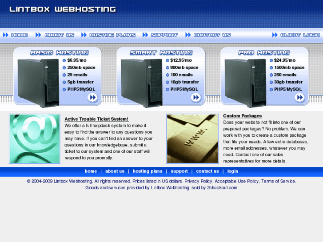The image size is (323, 242).
Task: Click PHP5/MySQL text in the Pro Hosting card
Action: 288,89
